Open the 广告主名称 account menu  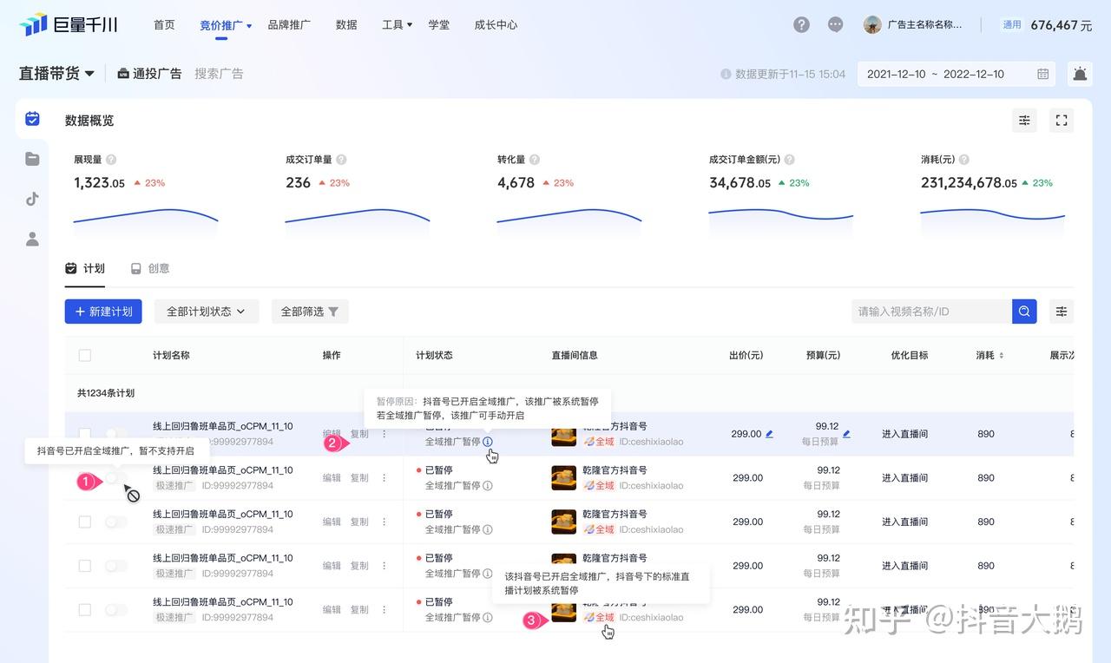click(x=914, y=25)
